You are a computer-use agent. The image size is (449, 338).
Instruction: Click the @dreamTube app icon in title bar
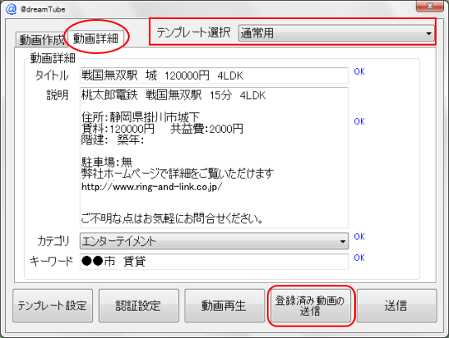[x=12, y=8]
